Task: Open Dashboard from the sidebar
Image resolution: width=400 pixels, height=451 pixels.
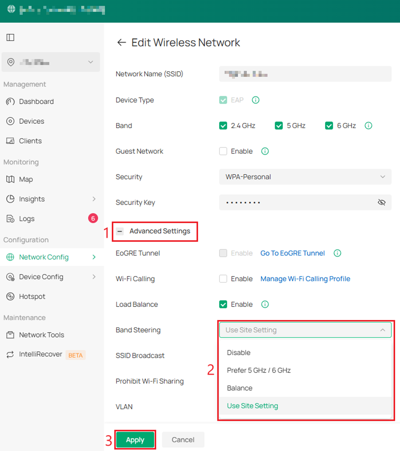Action: 36,101
